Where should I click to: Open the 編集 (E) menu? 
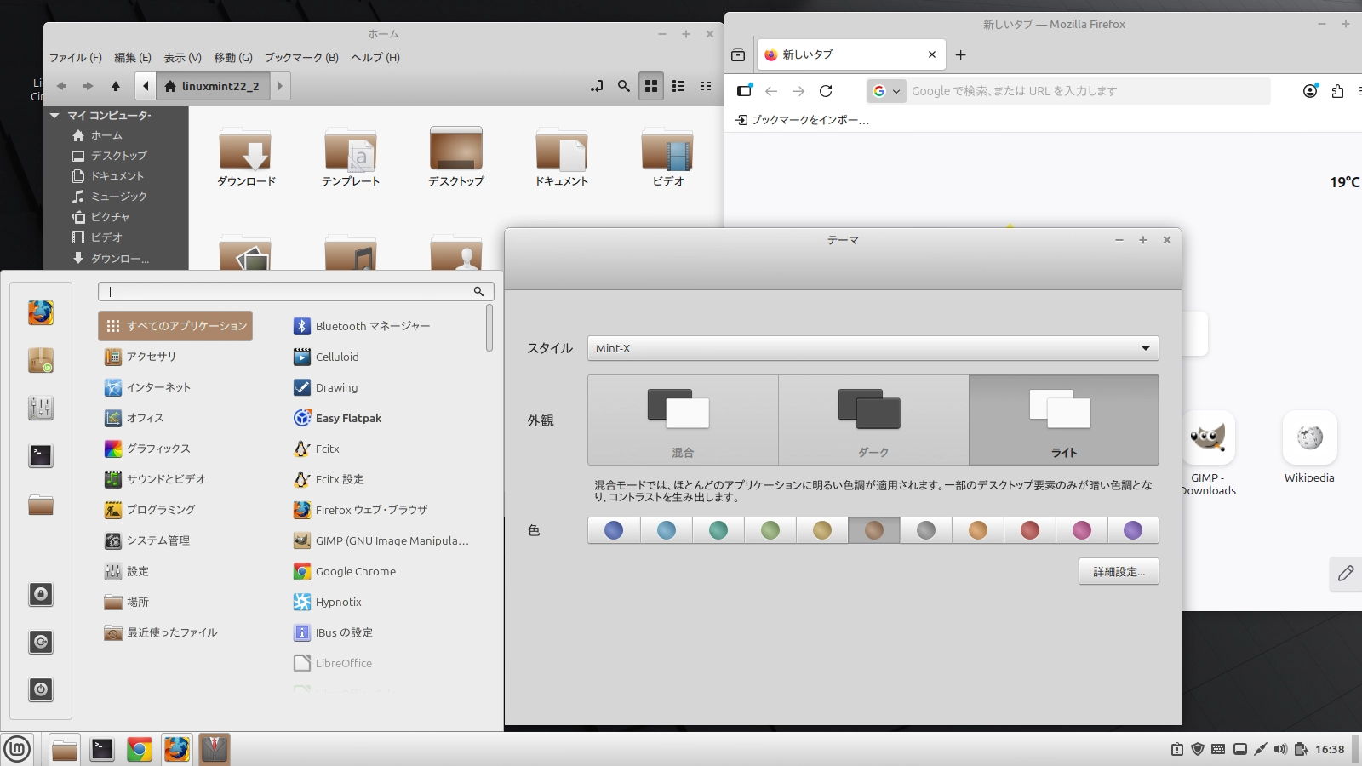pos(133,58)
